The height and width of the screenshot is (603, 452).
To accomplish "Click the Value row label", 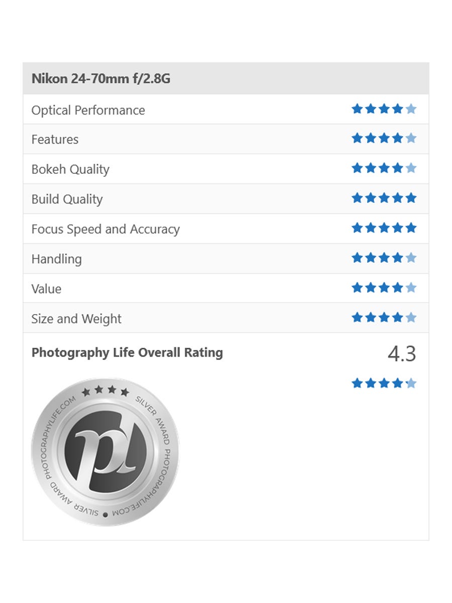I will (46, 289).
